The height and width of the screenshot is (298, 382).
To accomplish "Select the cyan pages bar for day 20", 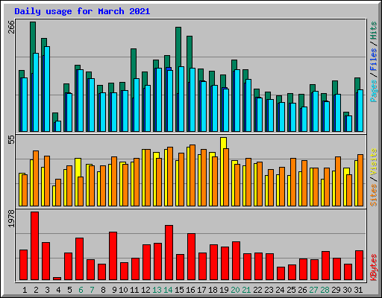I will 237,101.
